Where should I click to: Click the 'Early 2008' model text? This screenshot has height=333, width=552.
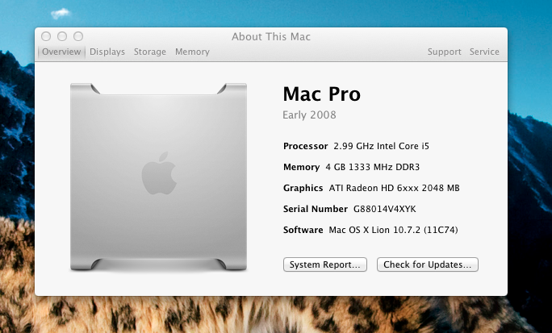309,115
